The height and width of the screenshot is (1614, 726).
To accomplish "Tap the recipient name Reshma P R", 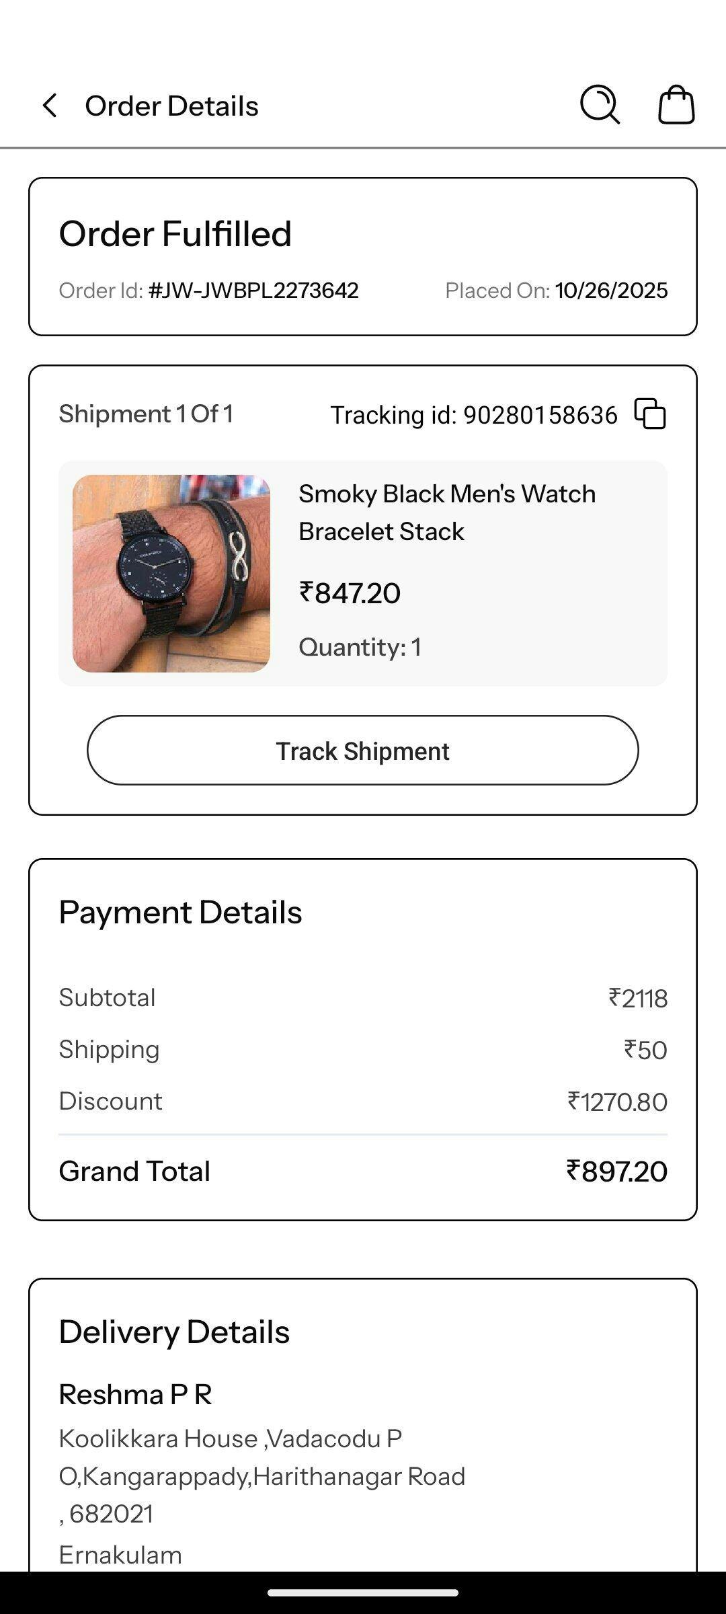I will coord(136,1395).
